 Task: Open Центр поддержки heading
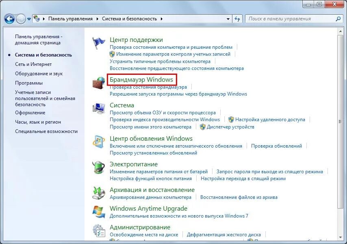pyautogui.click(x=136, y=40)
